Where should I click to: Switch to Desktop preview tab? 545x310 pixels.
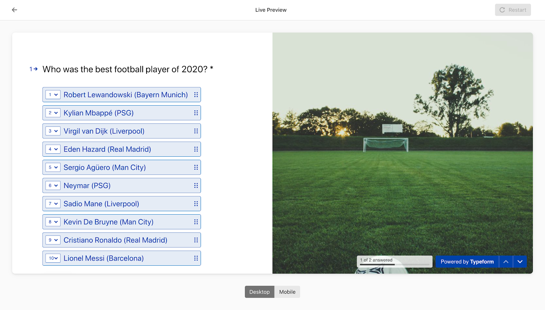[x=260, y=292]
